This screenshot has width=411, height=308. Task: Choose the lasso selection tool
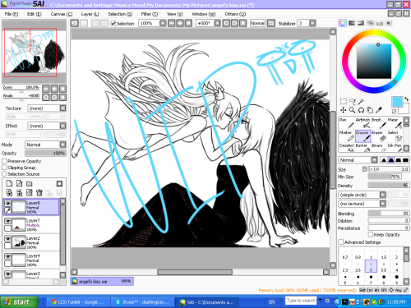point(353,102)
